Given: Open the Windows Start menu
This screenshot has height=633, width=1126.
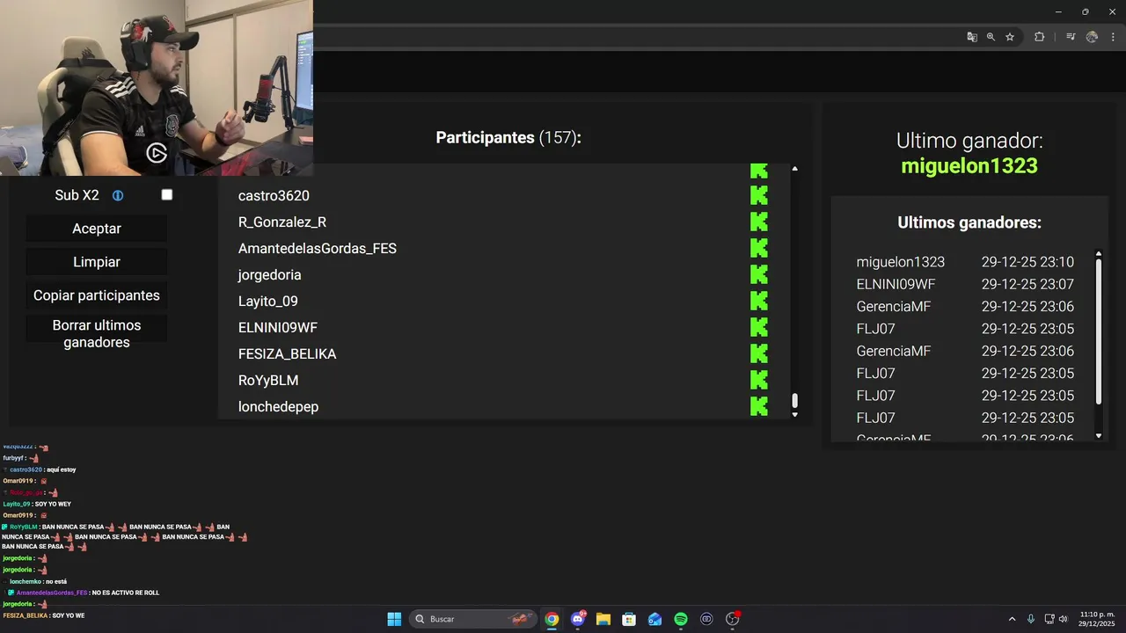Looking at the screenshot, I should click(394, 619).
